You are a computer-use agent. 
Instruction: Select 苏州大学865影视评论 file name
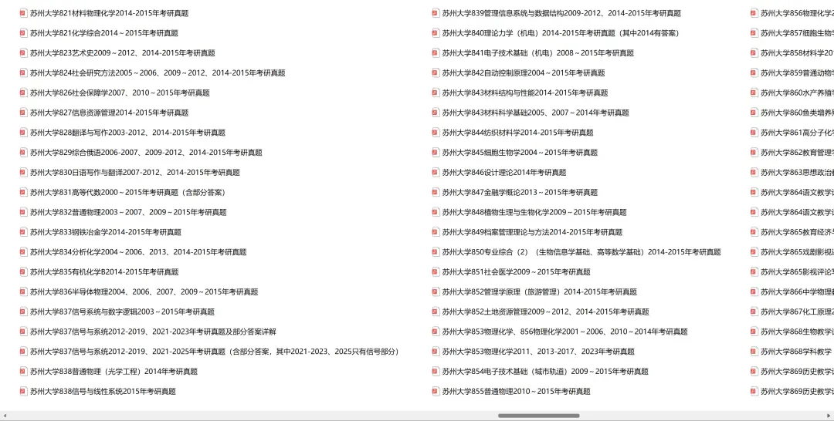[797, 272]
